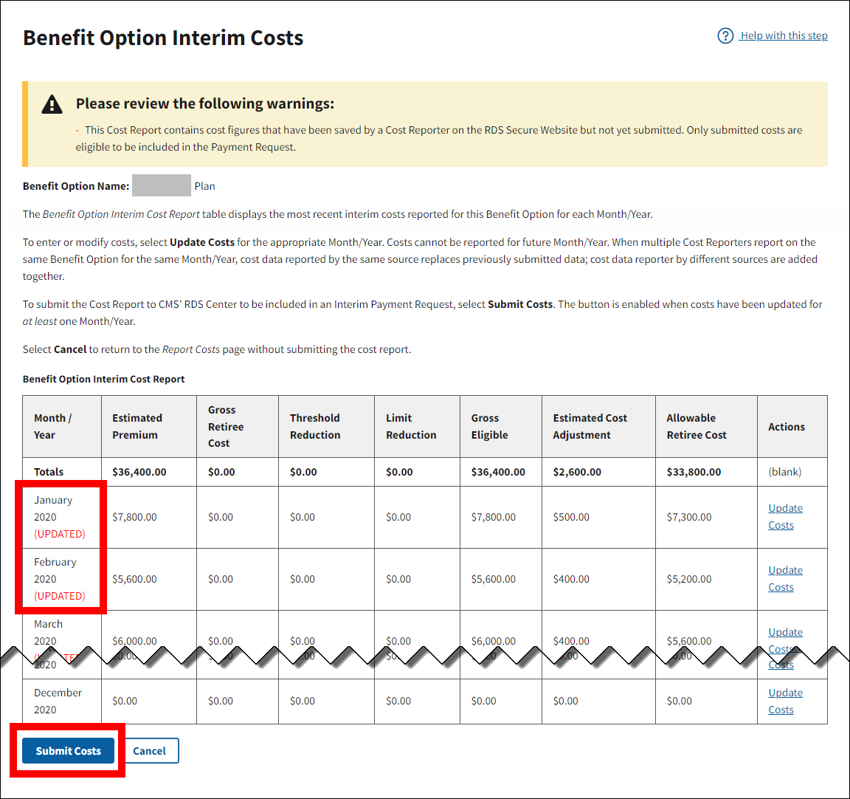This screenshot has height=799, width=850.
Task: Click the Totals Allowable Retiree Cost $33,800.00 value
Action: [694, 472]
